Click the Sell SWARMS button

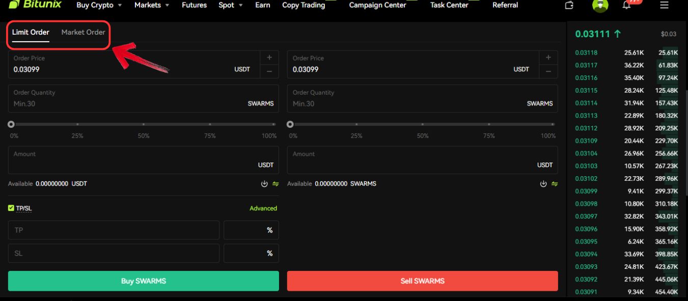point(423,281)
